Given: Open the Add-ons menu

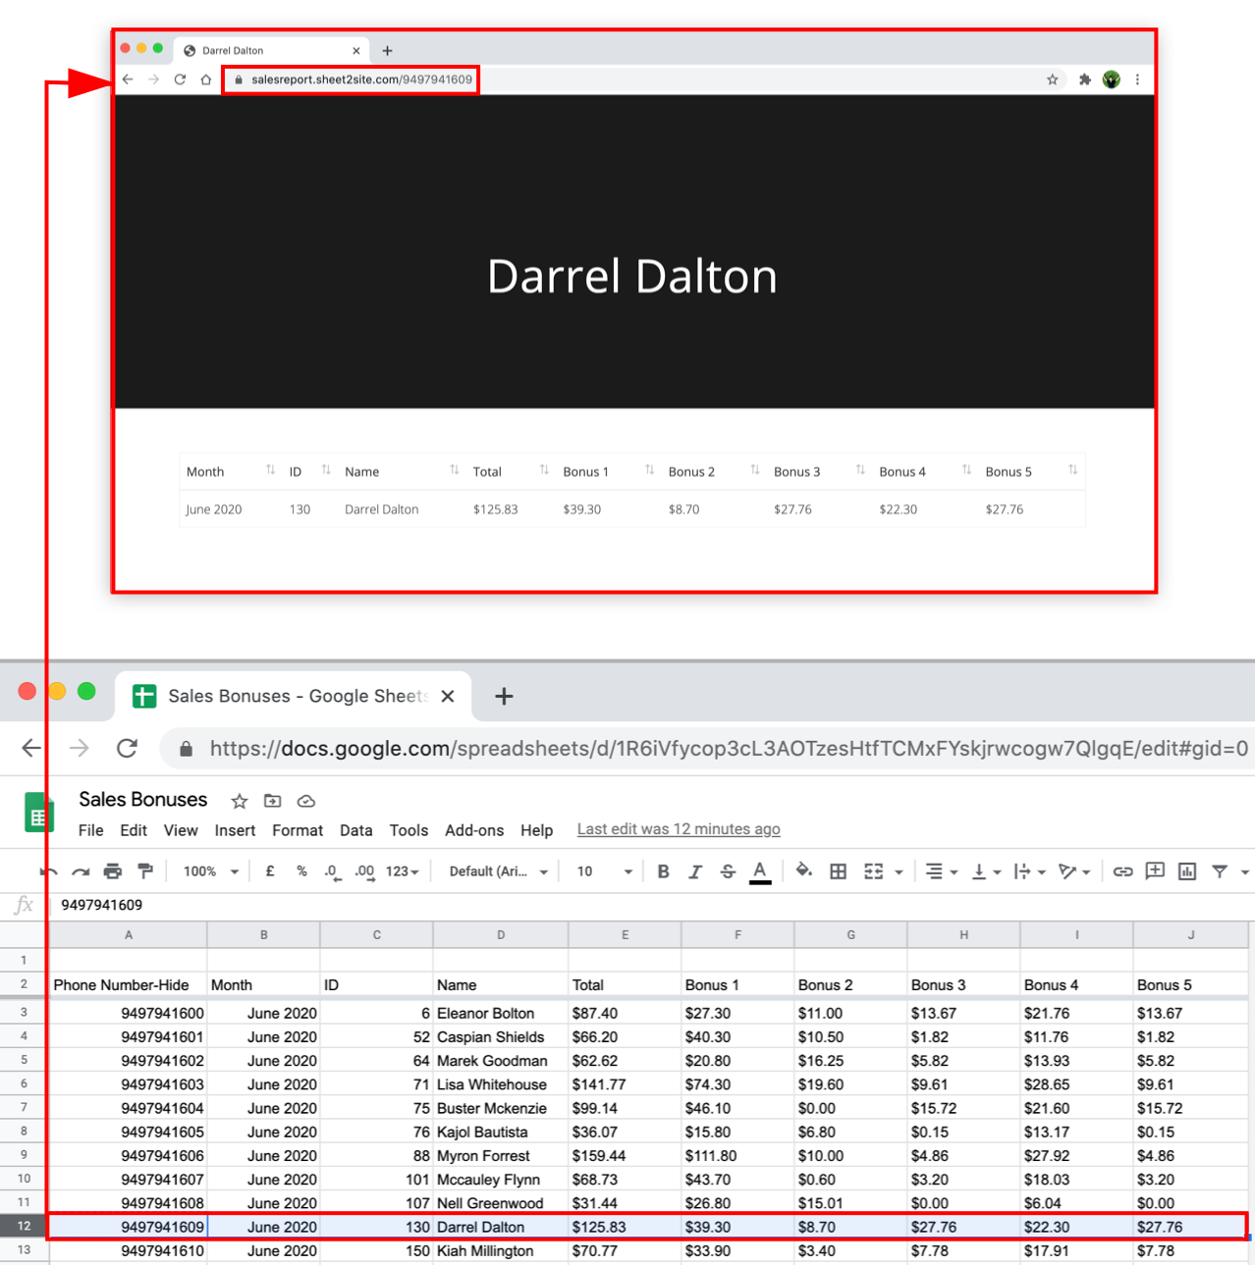Looking at the screenshot, I should coord(474,830).
